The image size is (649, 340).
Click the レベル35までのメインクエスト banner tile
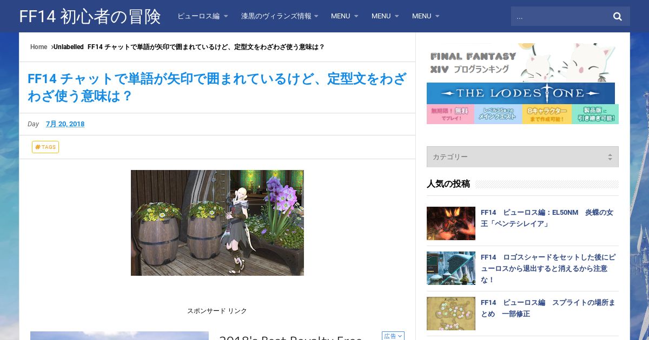(x=498, y=114)
